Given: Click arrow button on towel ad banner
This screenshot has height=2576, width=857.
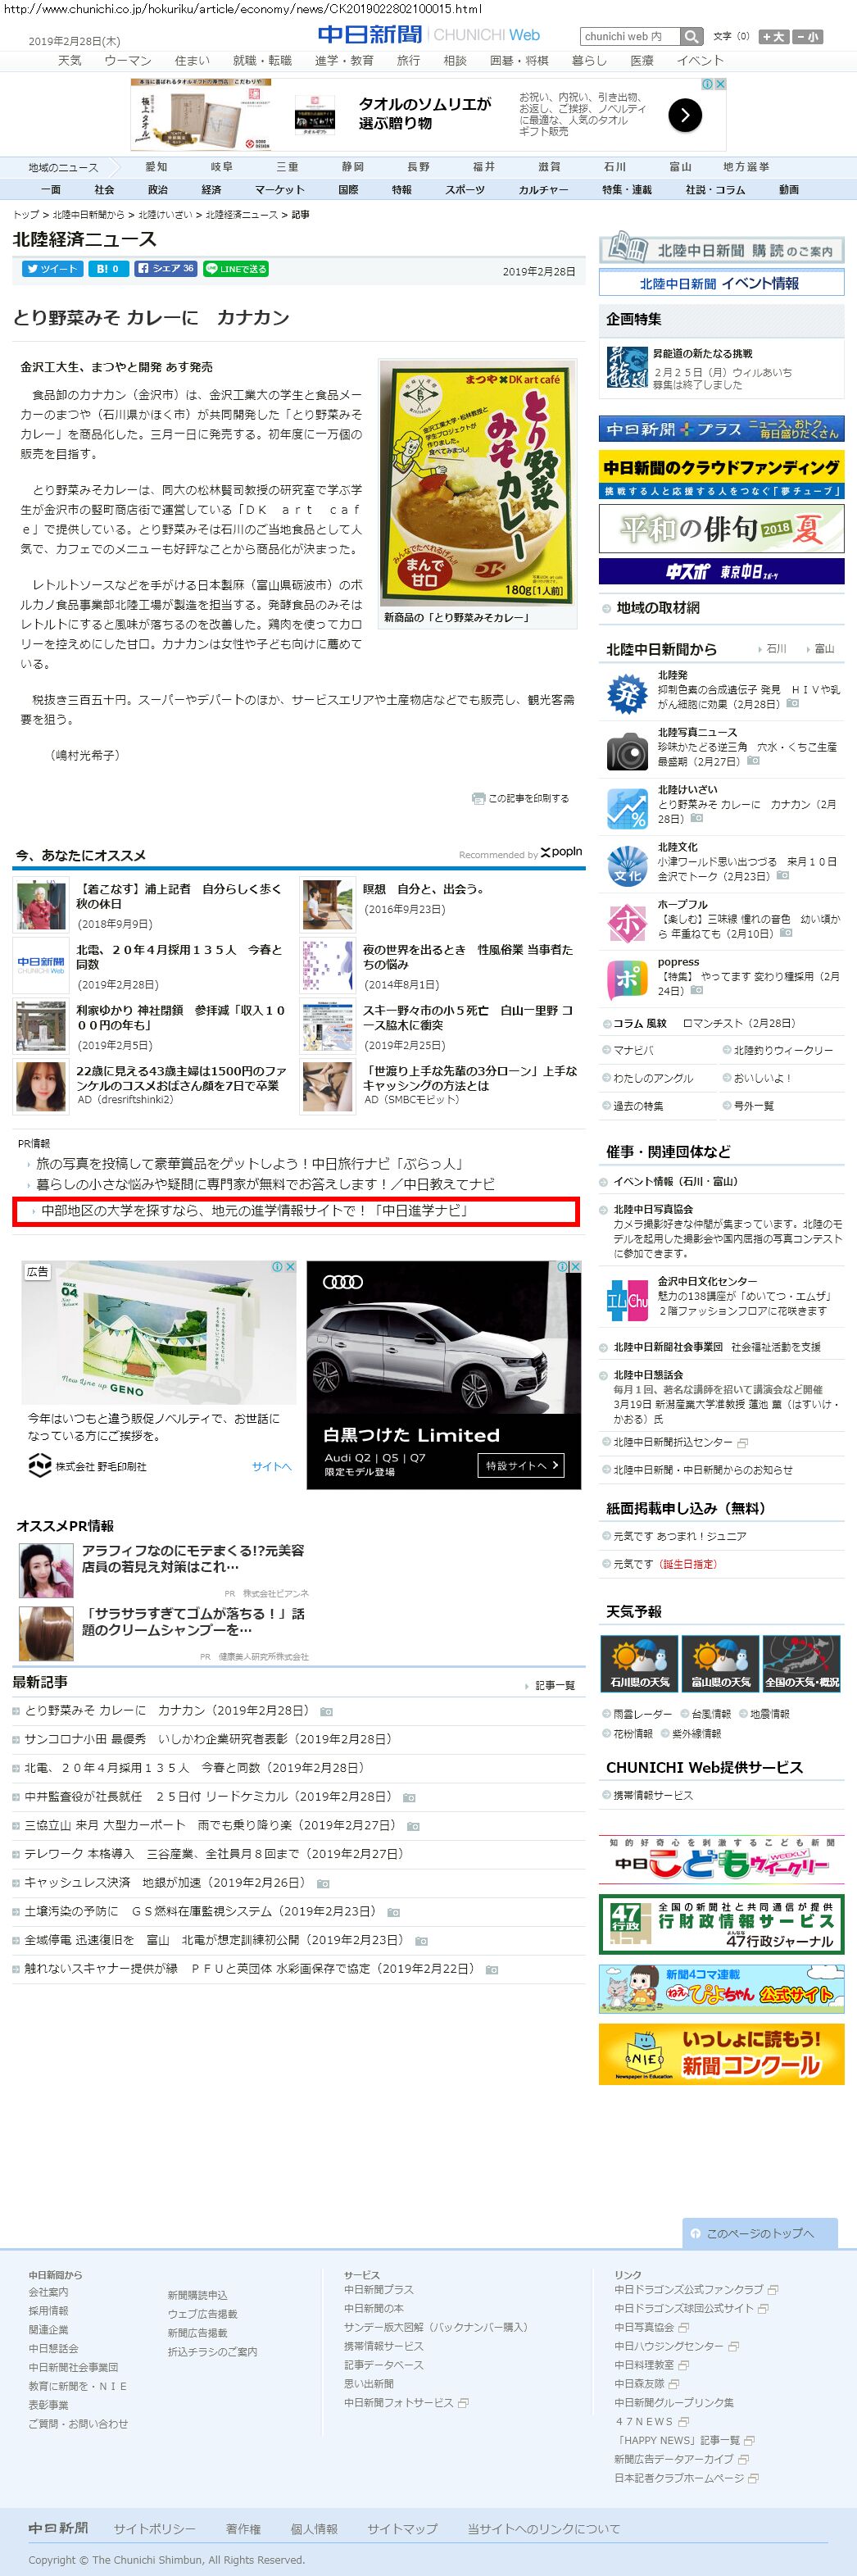Looking at the screenshot, I should (x=684, y=116).
